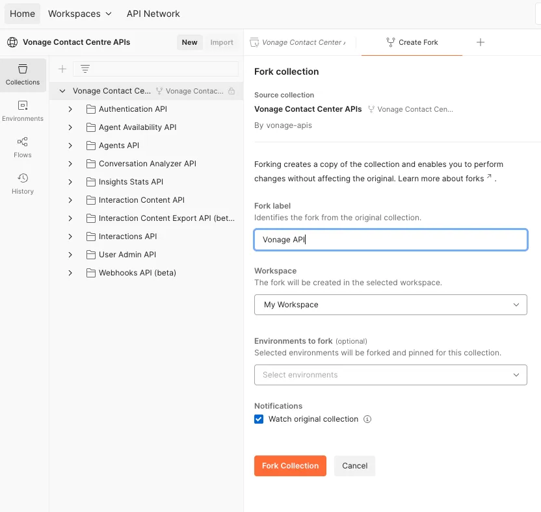Viewport: 541px width, 512px height.
Task: Collapse the Vonage Contact Center collection tree
Action: pyautogui.click(x=62, y=91)
